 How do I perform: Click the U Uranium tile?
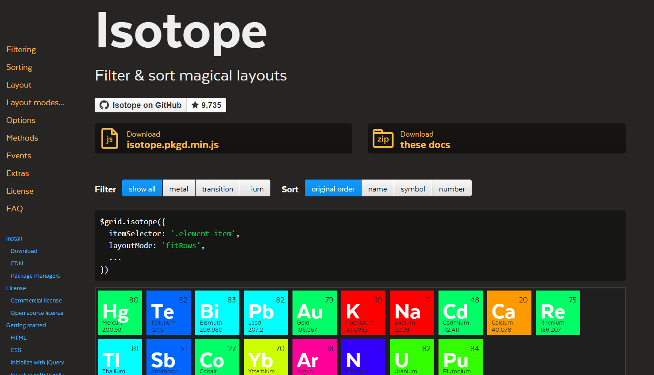point(412,357)
